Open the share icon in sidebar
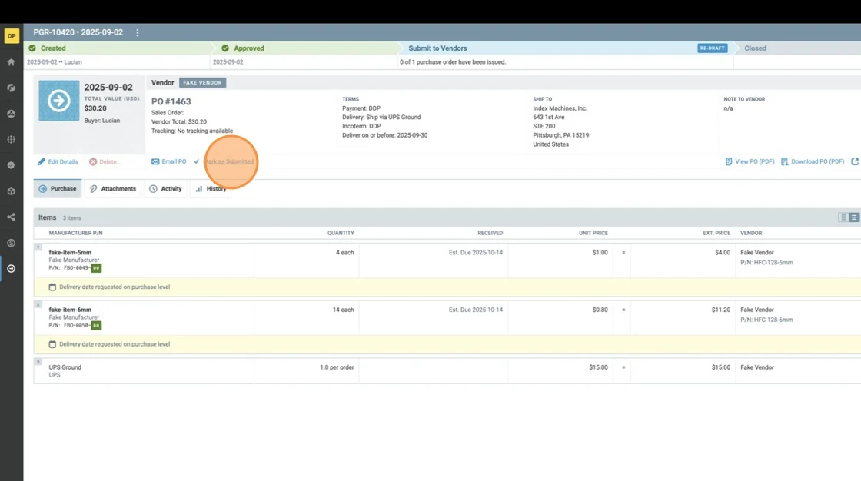This screenshot has height=481, width=861. [x=12, y=217]
